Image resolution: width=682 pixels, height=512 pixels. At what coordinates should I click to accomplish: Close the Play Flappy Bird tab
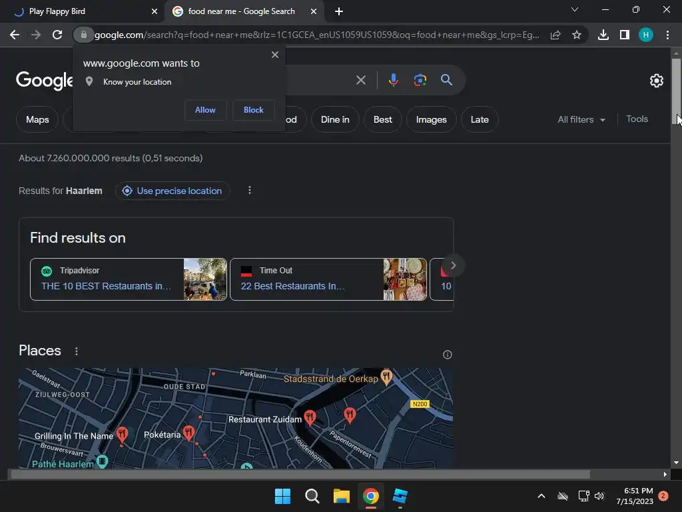(x=155, y=11)
